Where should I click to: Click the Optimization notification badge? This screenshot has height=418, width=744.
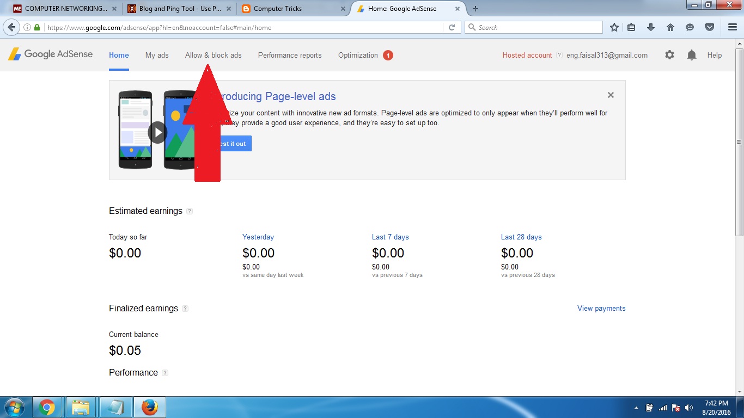388,55
